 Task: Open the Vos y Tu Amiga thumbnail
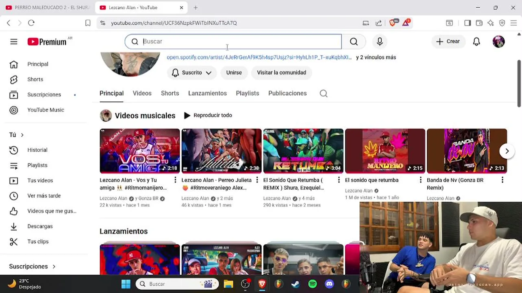click(x=139, y=151)
